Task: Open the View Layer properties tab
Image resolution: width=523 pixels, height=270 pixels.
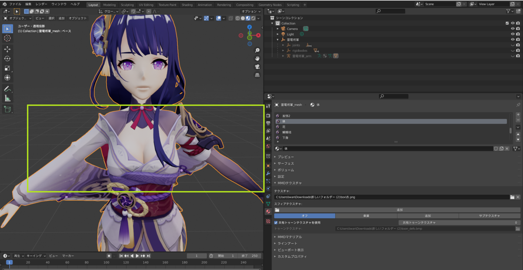Action: 268,131
